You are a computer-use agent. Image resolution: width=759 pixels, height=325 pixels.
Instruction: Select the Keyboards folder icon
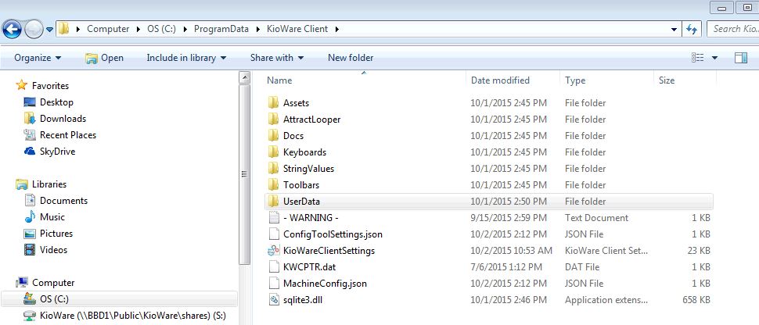coord(273,152)
